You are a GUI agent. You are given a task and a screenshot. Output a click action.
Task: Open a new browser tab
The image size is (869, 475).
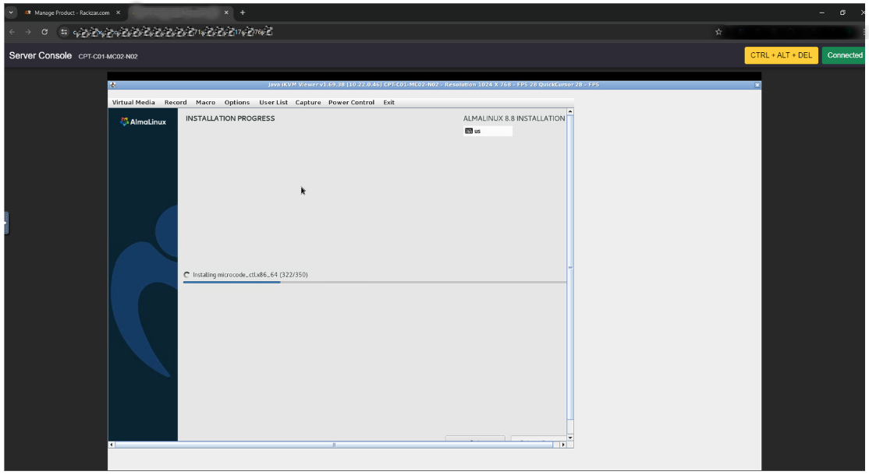[243, 12]
